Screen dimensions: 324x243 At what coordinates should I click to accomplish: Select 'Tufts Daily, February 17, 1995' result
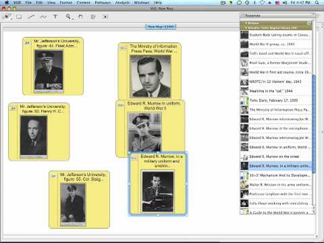point(276,101)
